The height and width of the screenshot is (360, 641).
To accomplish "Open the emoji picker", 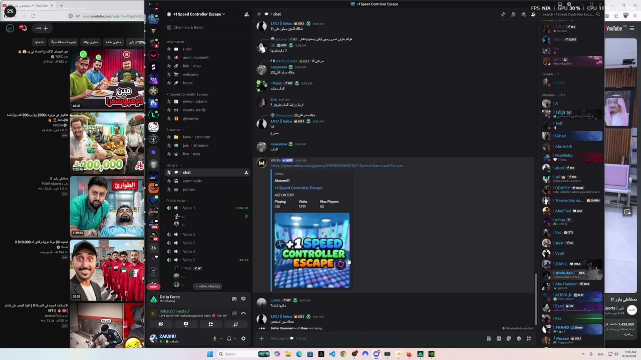I will (x=519, y=338).
